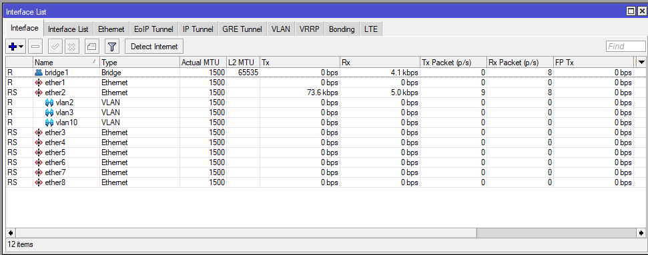Viewport: 648px width, 255px height.
Task: Click the 65535 L2 MTU value
Action: click(248, 73)
